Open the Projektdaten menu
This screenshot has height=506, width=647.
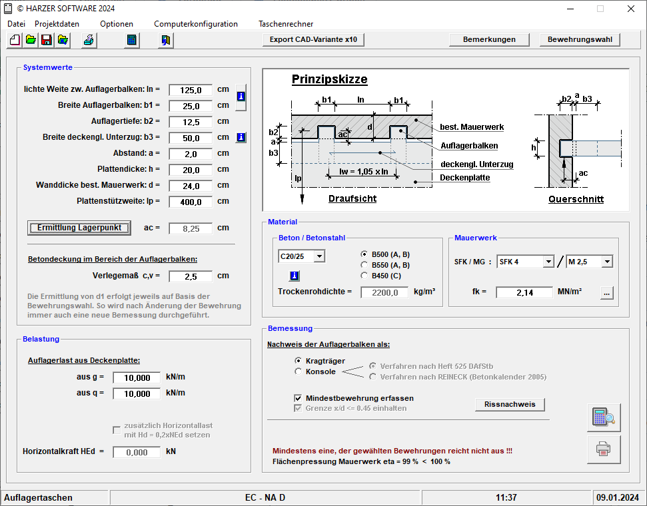point(57,24)
